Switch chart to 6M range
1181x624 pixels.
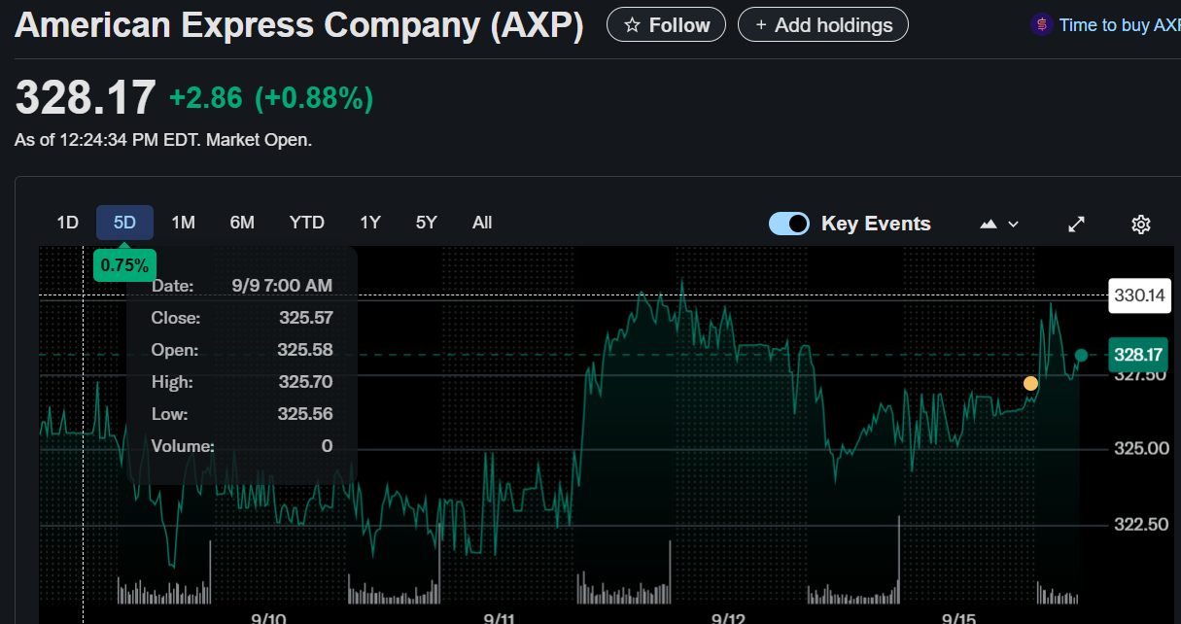click(x=242, y=223)
